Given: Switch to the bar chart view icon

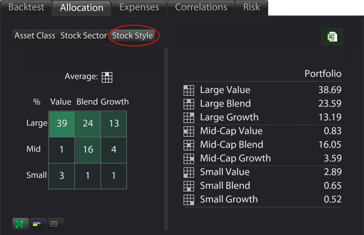Looking at the screenshot, I should pyautogui.click(x=38, y=223).
